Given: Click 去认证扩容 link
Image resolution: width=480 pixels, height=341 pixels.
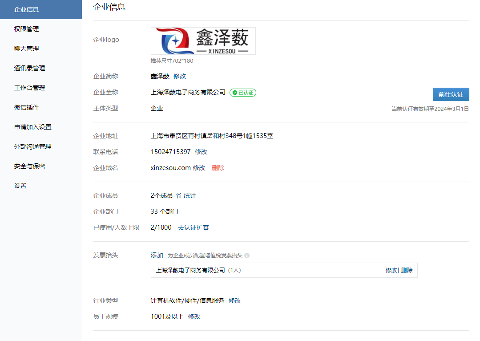Looking at the screenshot, I should 194,227.
